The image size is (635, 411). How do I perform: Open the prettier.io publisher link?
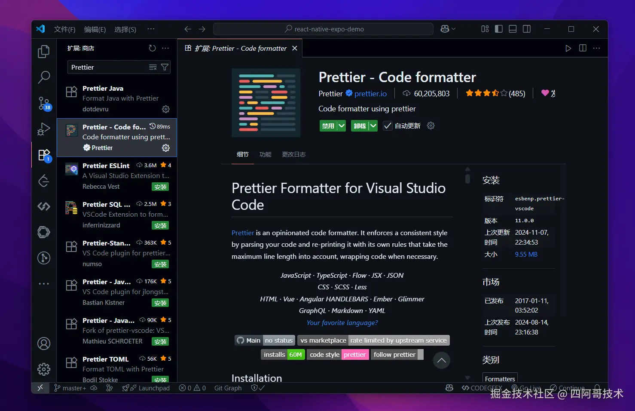[370, 94]
